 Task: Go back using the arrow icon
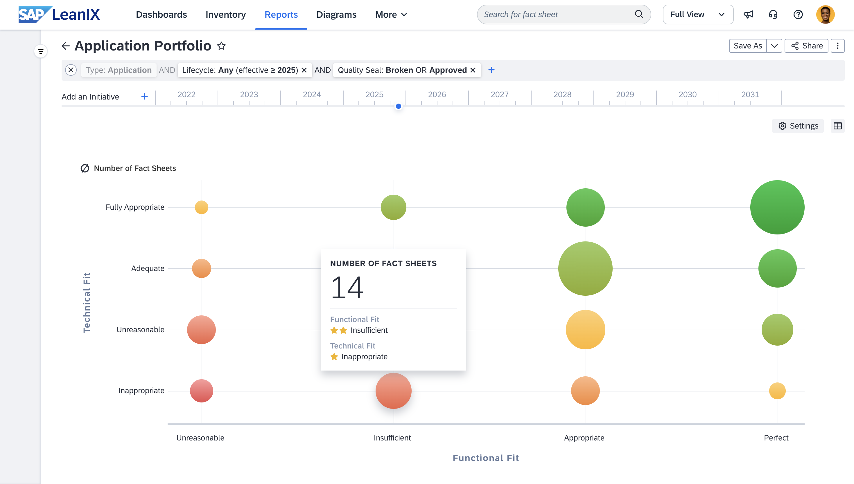[66, 46]
